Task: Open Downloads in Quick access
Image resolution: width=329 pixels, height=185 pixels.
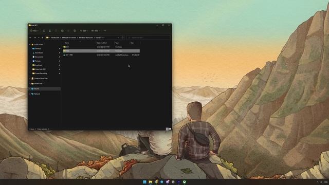Action: point(39,53)
